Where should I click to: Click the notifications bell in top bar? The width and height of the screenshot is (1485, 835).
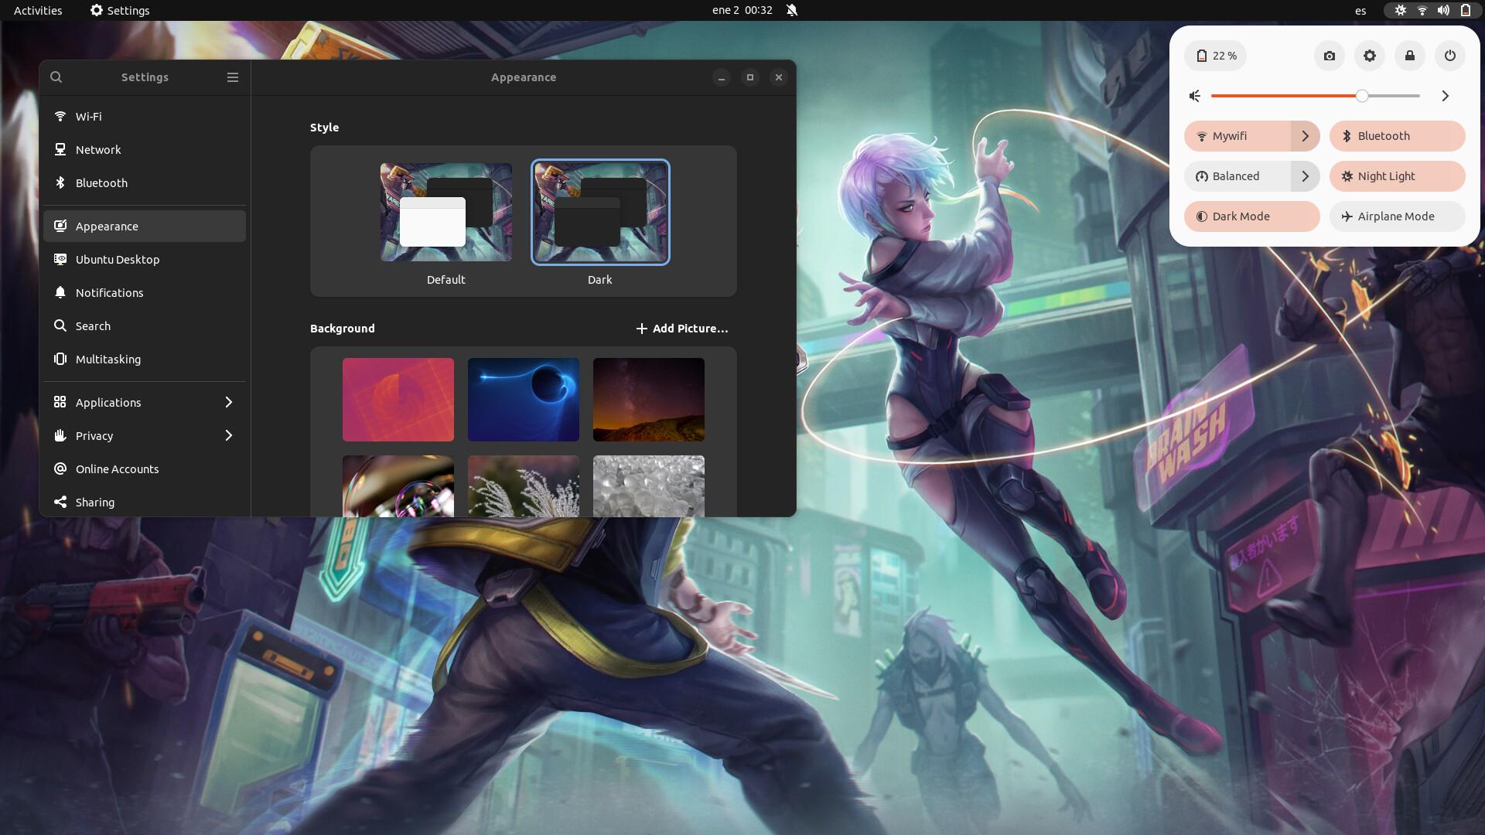click(791, 10)
